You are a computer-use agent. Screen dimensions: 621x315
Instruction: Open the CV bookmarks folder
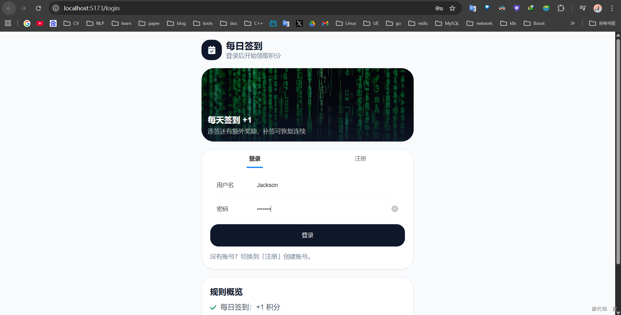(71, 23)
